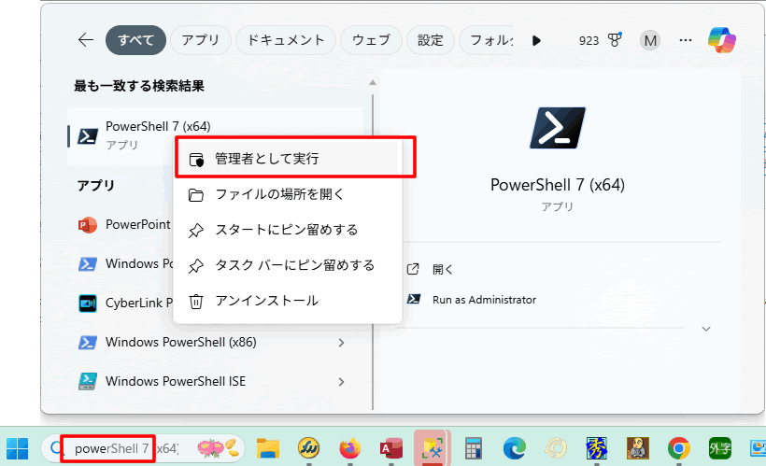Click trash icon beside アンインストール

[x=196, y=302]
